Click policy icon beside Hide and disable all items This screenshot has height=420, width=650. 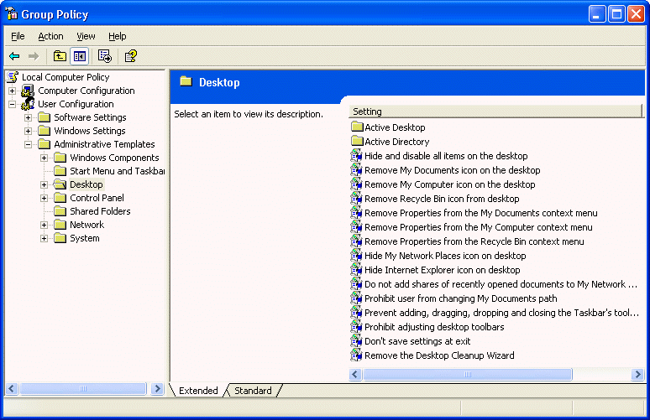coord(357,156)
